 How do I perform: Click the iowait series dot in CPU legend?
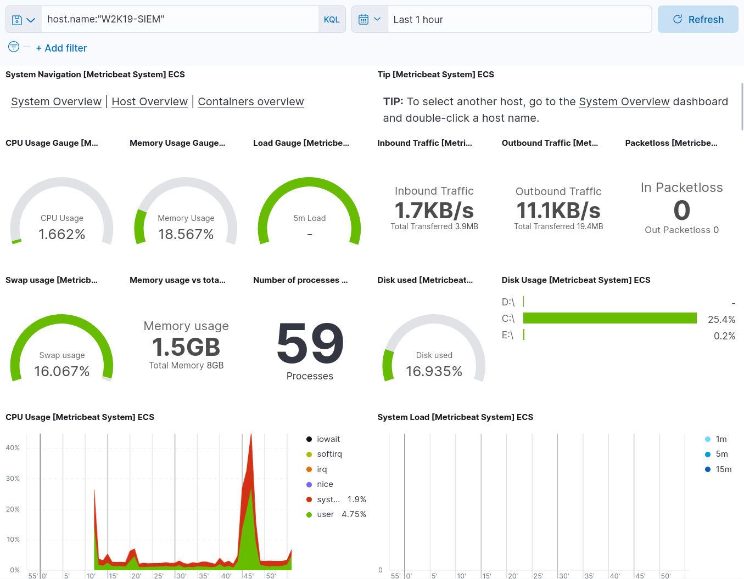(309, 439)
